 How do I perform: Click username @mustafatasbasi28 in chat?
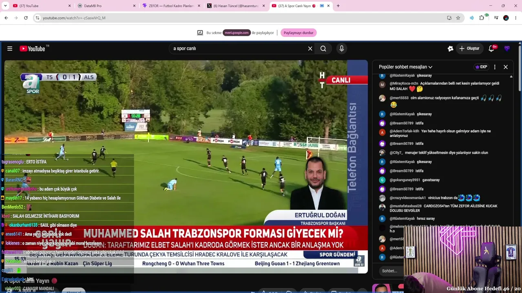[405, 206]
